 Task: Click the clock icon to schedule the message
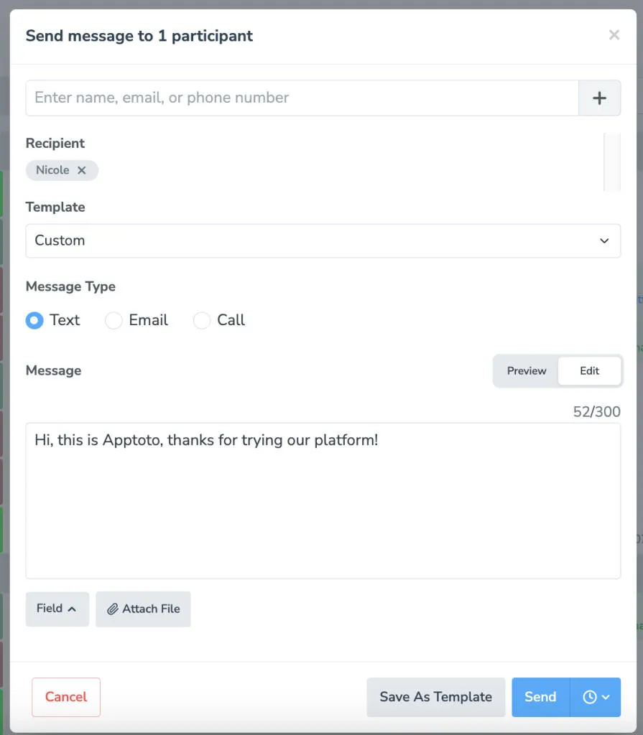click(x=589, y=697)
